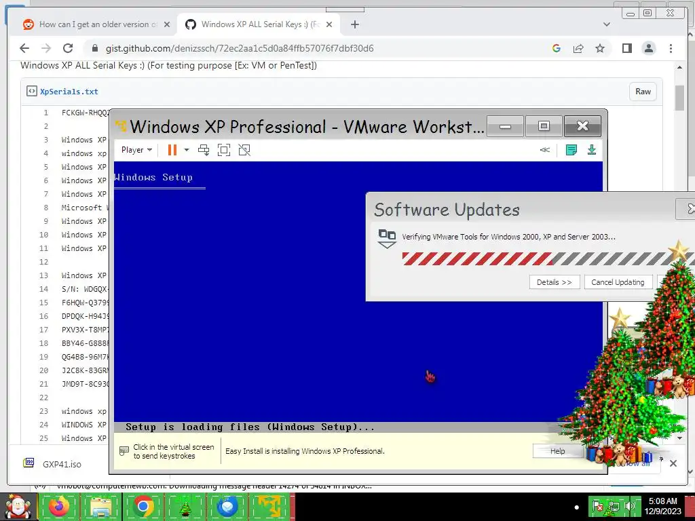Toggle the Chrome side panel
Screen dimensions: 695x521
[626, 48]
